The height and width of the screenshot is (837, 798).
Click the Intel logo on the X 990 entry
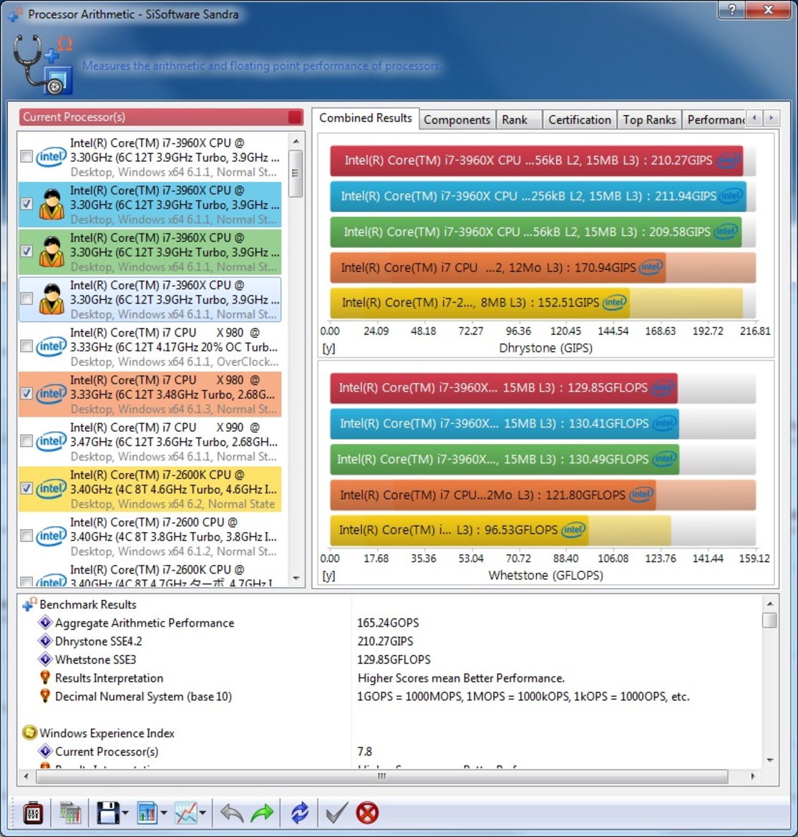point(52,442)
